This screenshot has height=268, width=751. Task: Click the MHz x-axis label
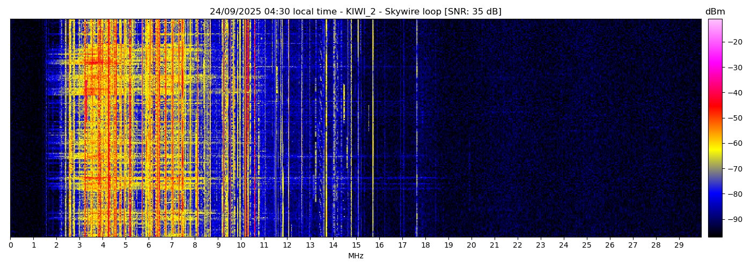(x=356, y=256)
